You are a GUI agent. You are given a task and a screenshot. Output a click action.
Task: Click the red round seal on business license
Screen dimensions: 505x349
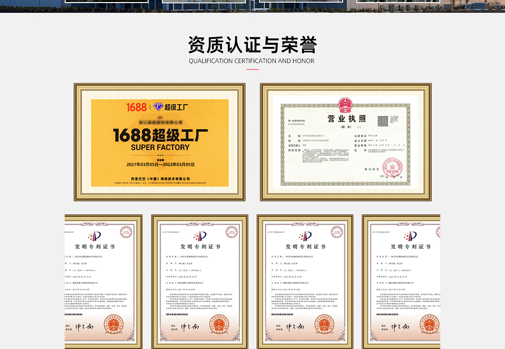[392, 167]
